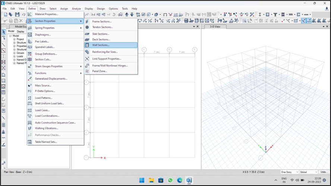Open the Global coordinate system dropdown
The width and height of the screenshot is (331, 186).
coord(309,172)
